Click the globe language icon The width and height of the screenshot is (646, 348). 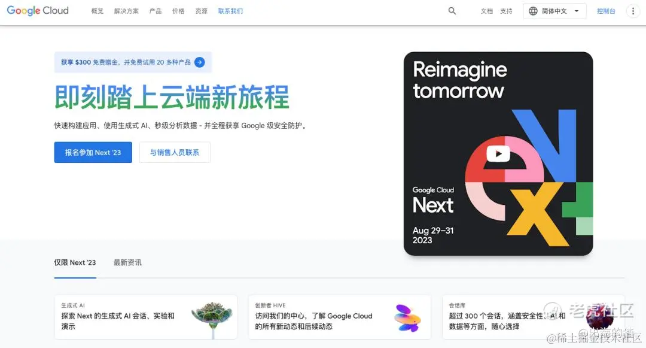(533, 11)
